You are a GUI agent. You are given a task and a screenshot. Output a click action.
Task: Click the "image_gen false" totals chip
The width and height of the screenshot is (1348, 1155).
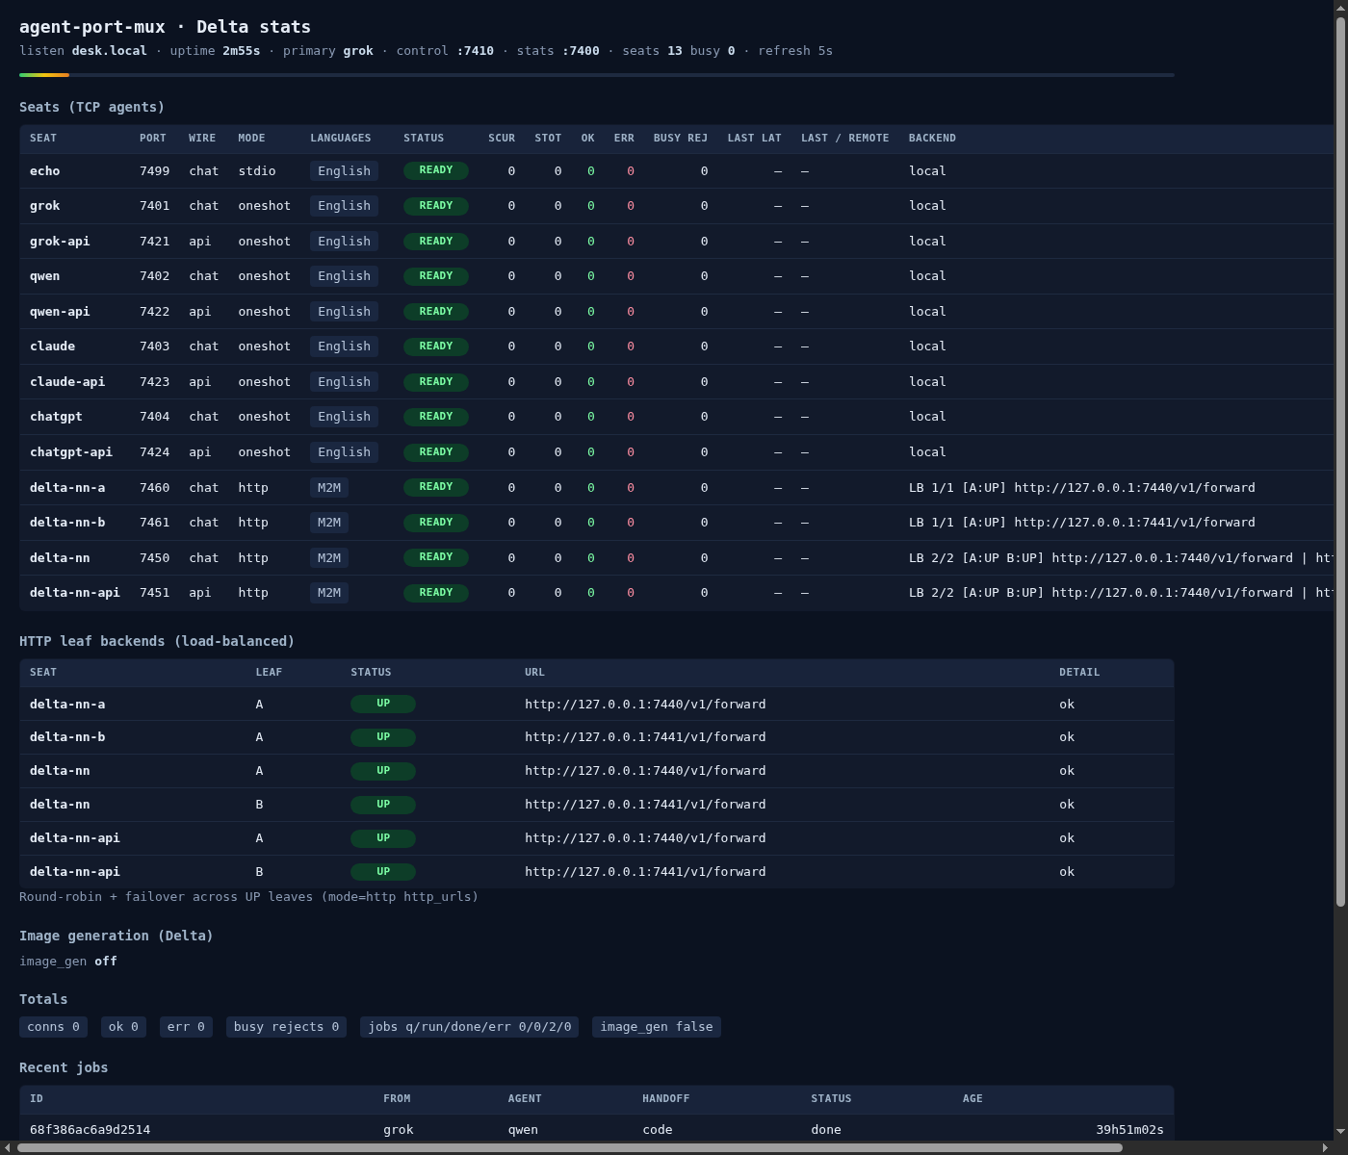coord(657,1027)
